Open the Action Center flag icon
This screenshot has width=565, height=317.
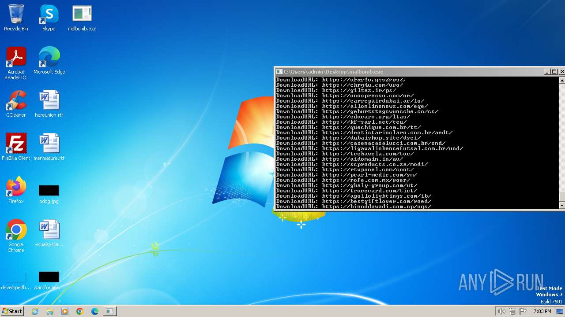(x=524, y=311)
